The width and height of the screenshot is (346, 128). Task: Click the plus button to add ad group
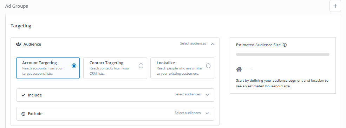(335, 6)
